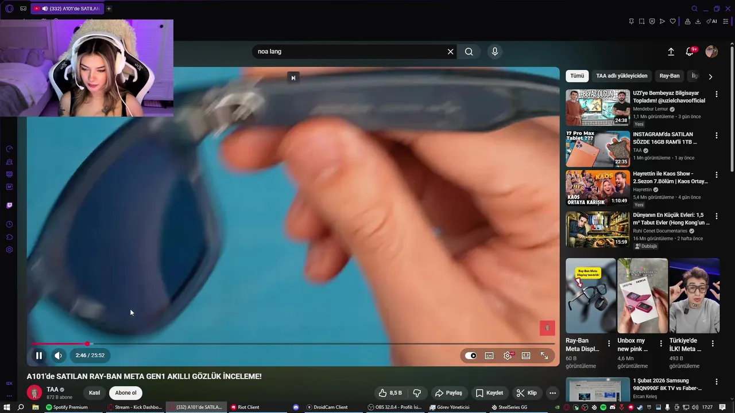The height and width of the screenshot is (413, 735).
Task: Like the video (8,5 B)
Action: (x=390, y=393)
